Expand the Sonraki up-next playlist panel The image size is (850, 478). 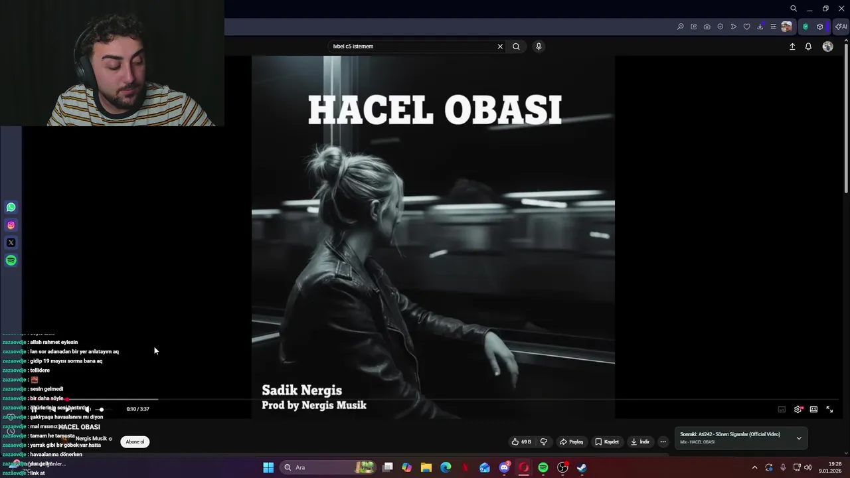point(799,438)
